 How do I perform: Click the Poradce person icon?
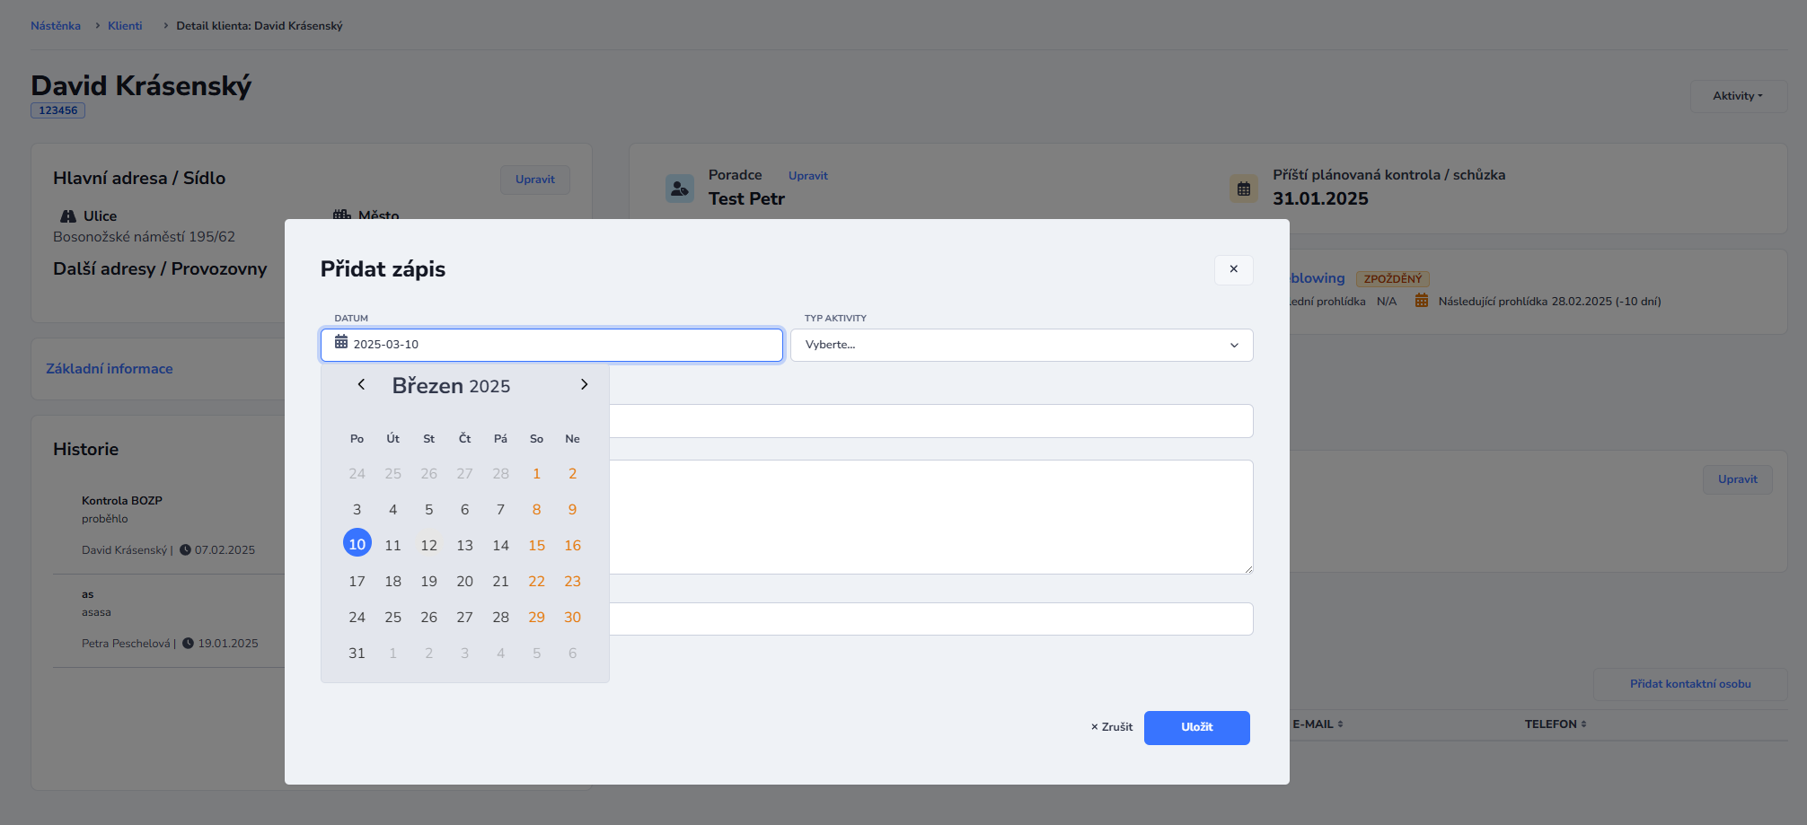680,189
